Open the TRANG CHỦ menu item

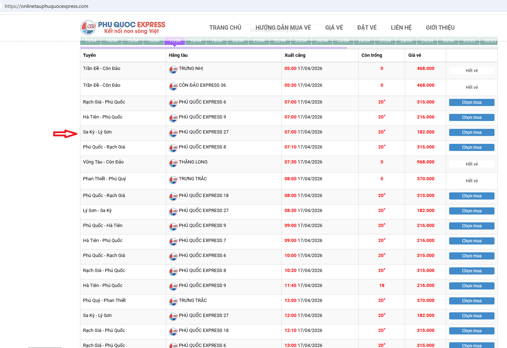point(225,27)
